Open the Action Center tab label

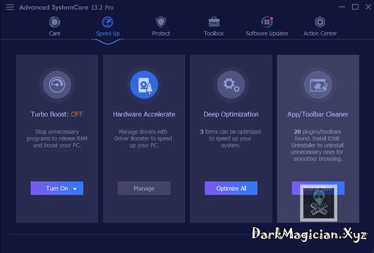pos(320,34)
